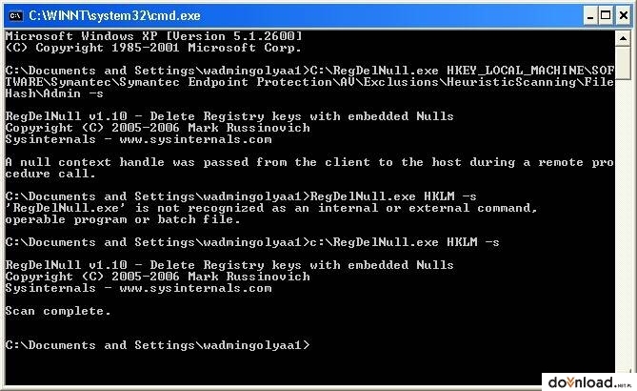Click the "null context handle" error message

click(x=309, y=168)
